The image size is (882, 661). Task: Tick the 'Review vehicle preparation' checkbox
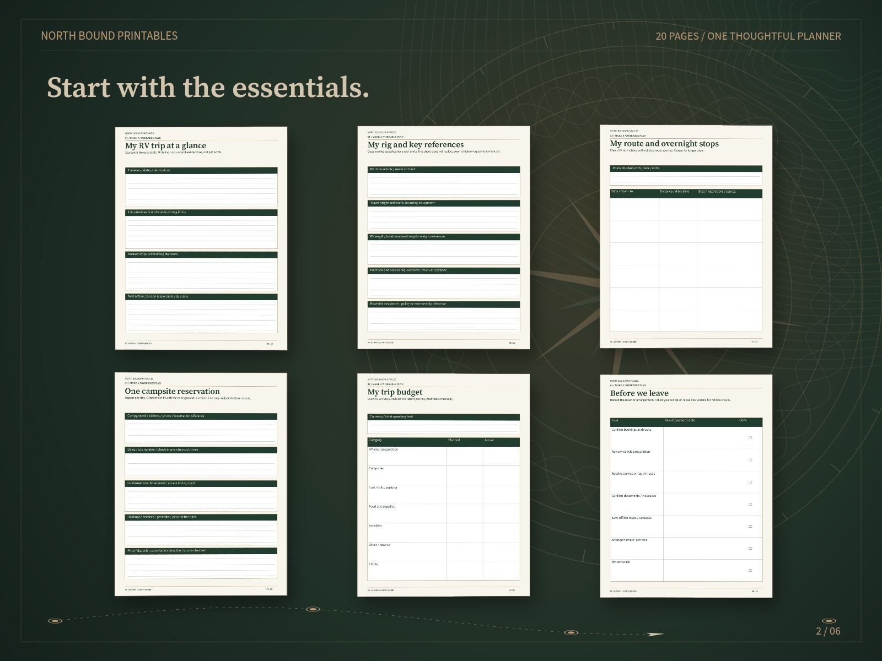750,460
